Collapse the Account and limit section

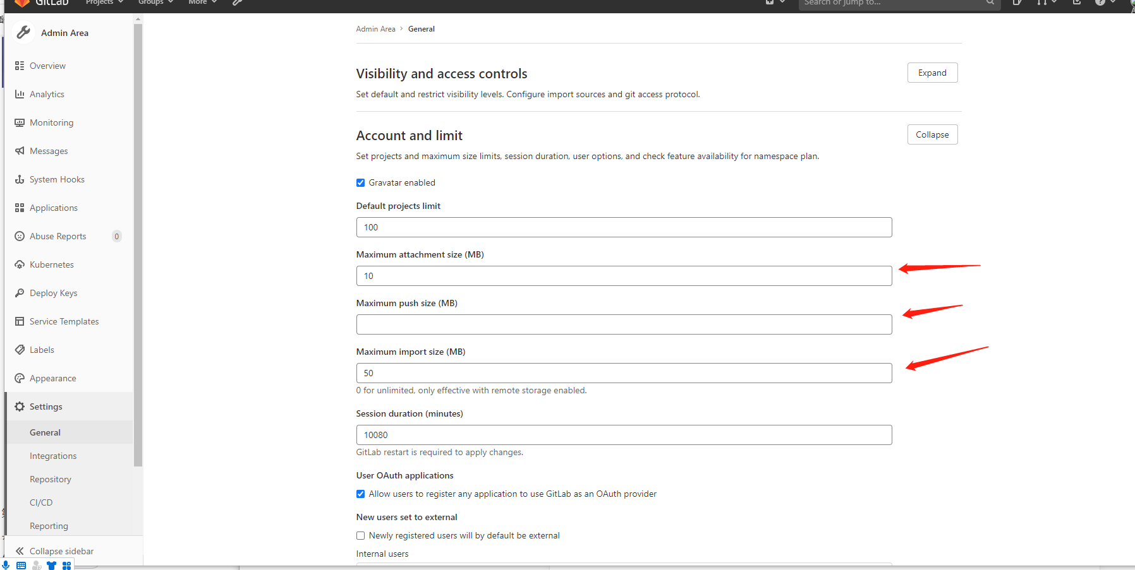coord(932,134)
